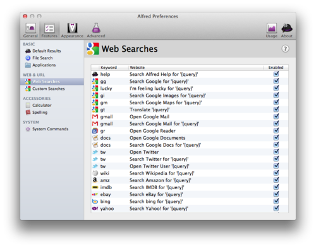Uncheck Enabled for Search eBay row
This screenshot has width=316, height=248.
pos(276,194)
